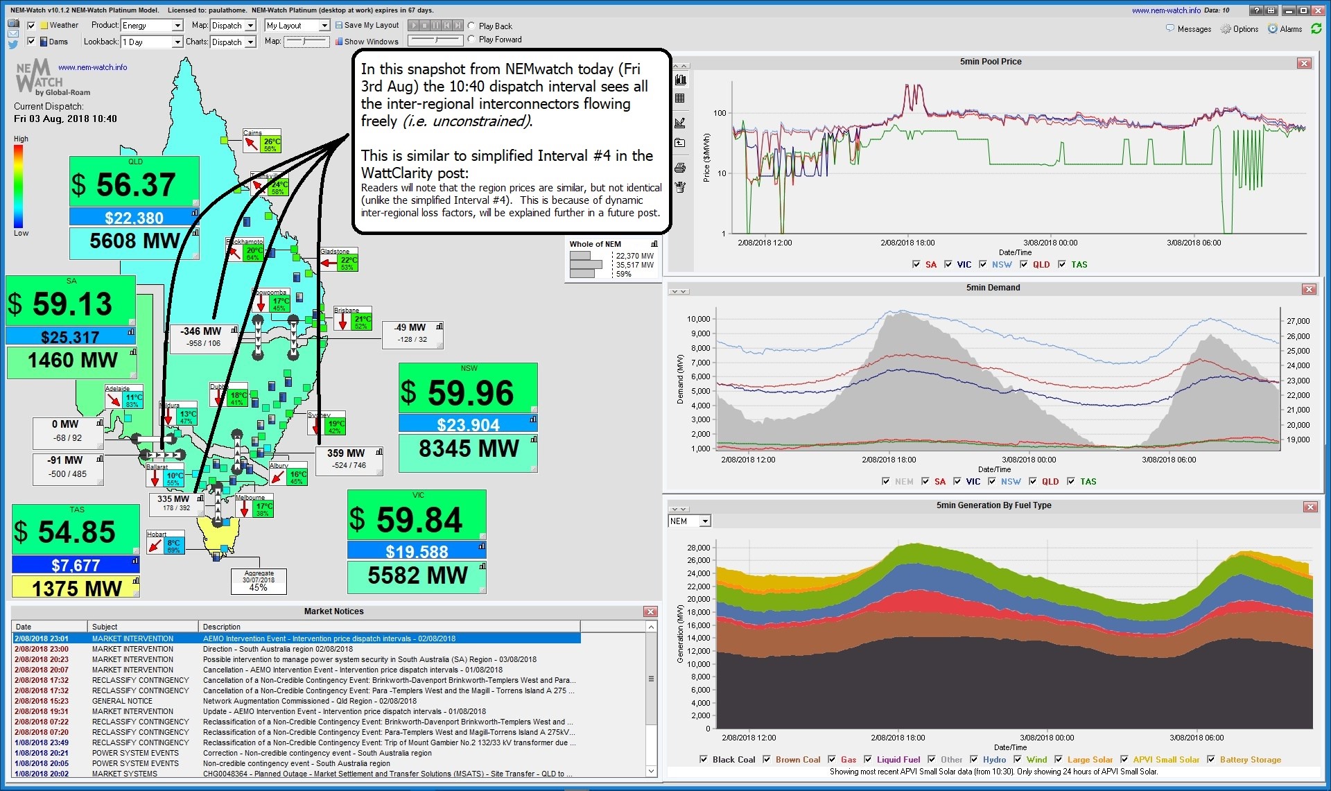This screenshot has width=1331, height=791.
Task: Click the bar chart view icon
Action: coord(680,80)
